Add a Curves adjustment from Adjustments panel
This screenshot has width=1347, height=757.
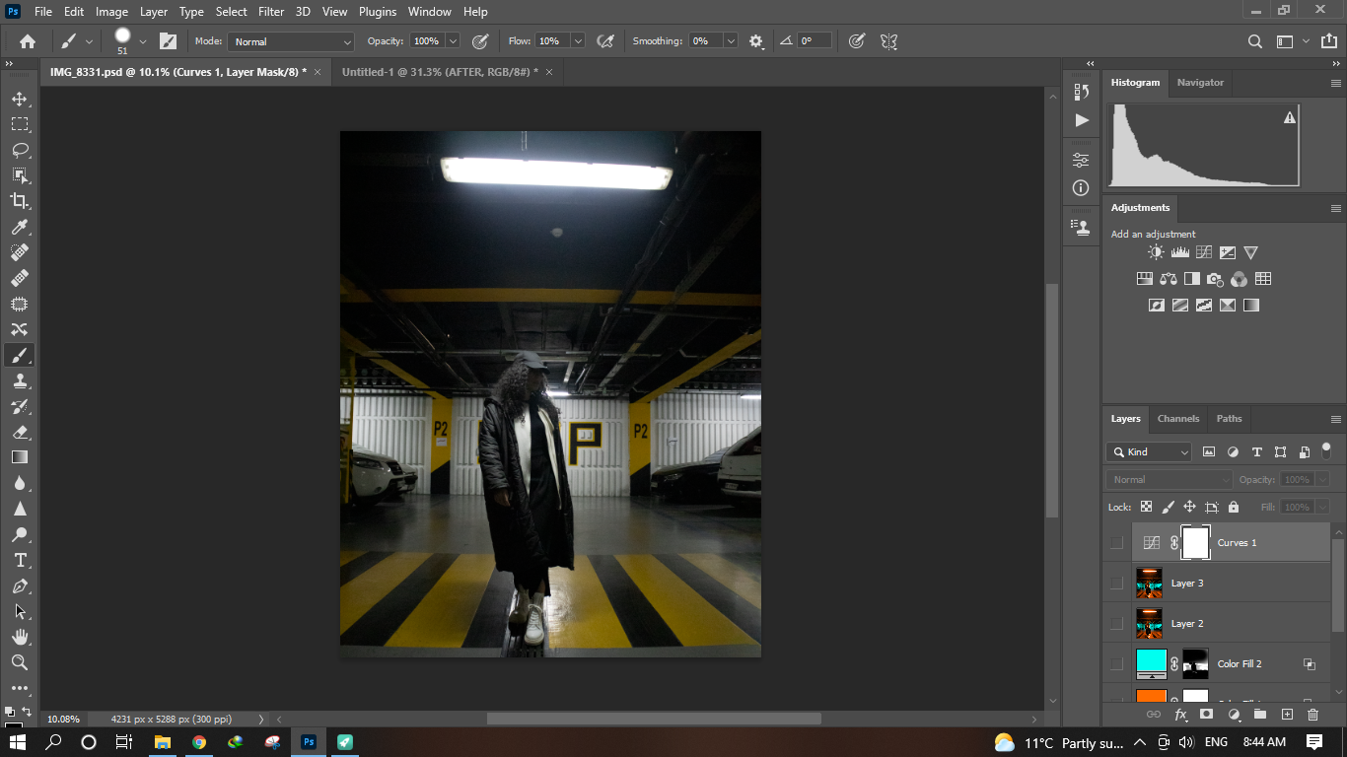coord(1203,252)
